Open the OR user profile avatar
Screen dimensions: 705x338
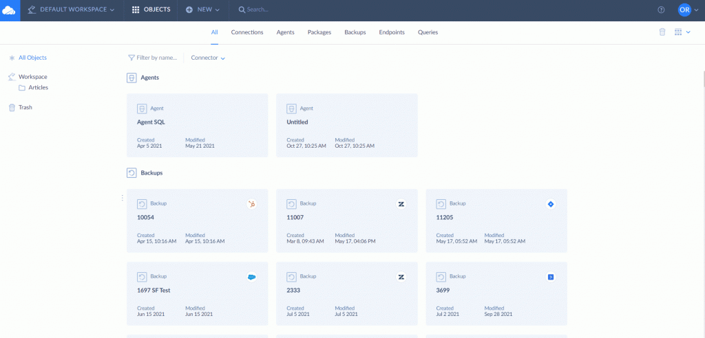pyautogui.click(x=684, y=10)
